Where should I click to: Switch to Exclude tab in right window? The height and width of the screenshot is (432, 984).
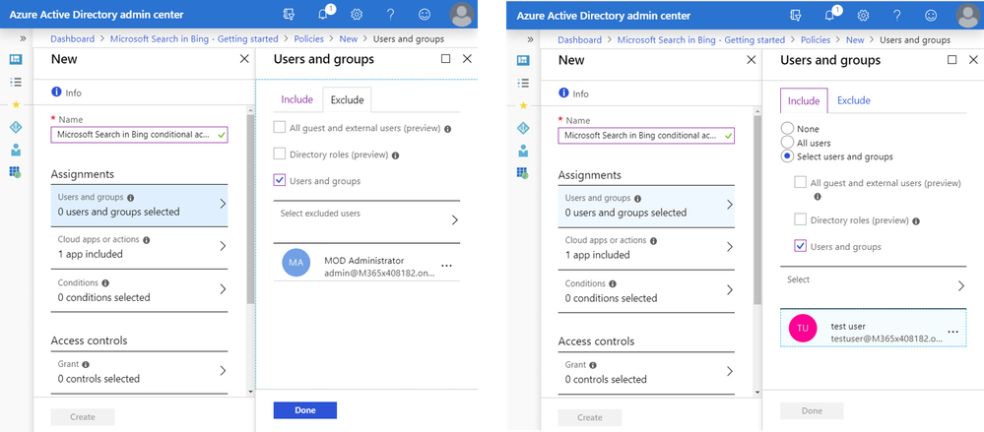coord(854,100)
